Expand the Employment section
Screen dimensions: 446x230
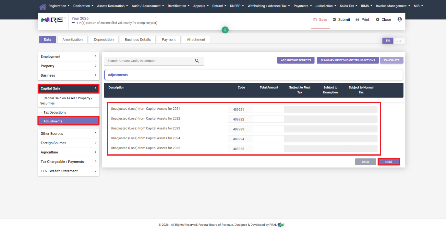[68, 56]
